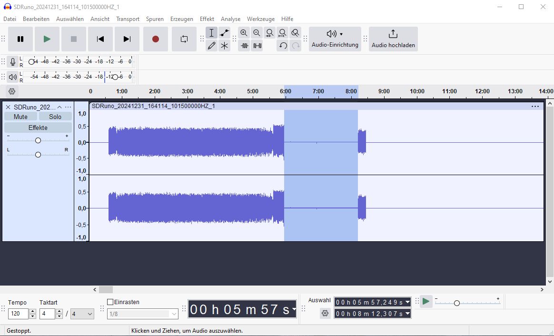Viewport: 554px width, 336px height.
Task: Solo the SDRuno track
Action: click(55, 117)
